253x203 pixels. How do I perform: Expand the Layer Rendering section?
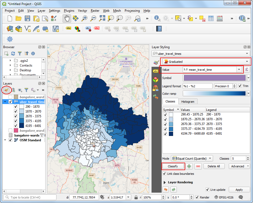tap(165, 182)
